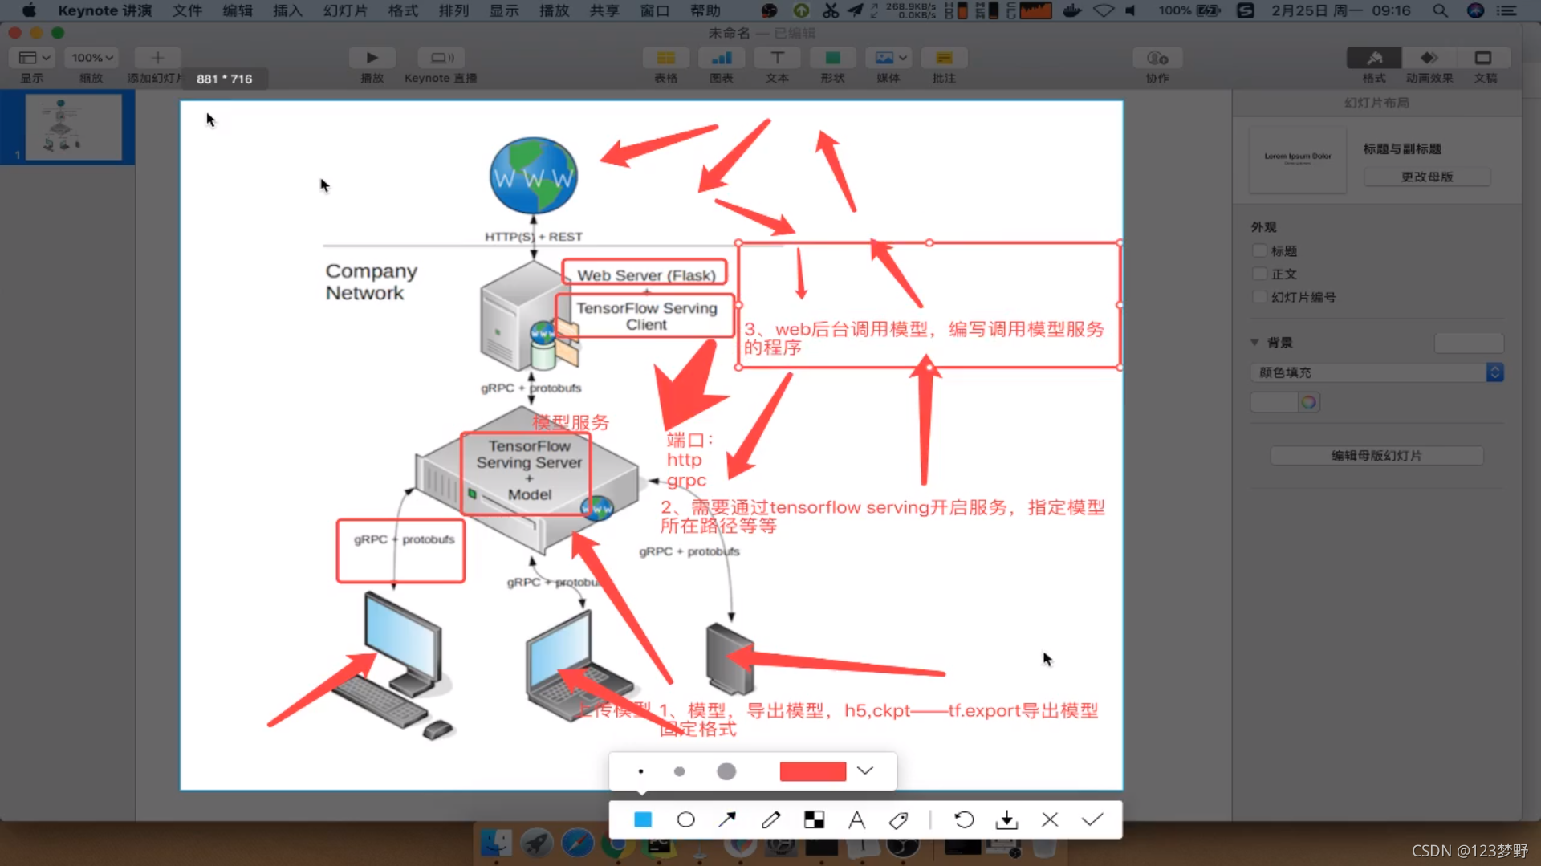
Task: Open the 排列 Arrange menu
Action: point(453,10)
